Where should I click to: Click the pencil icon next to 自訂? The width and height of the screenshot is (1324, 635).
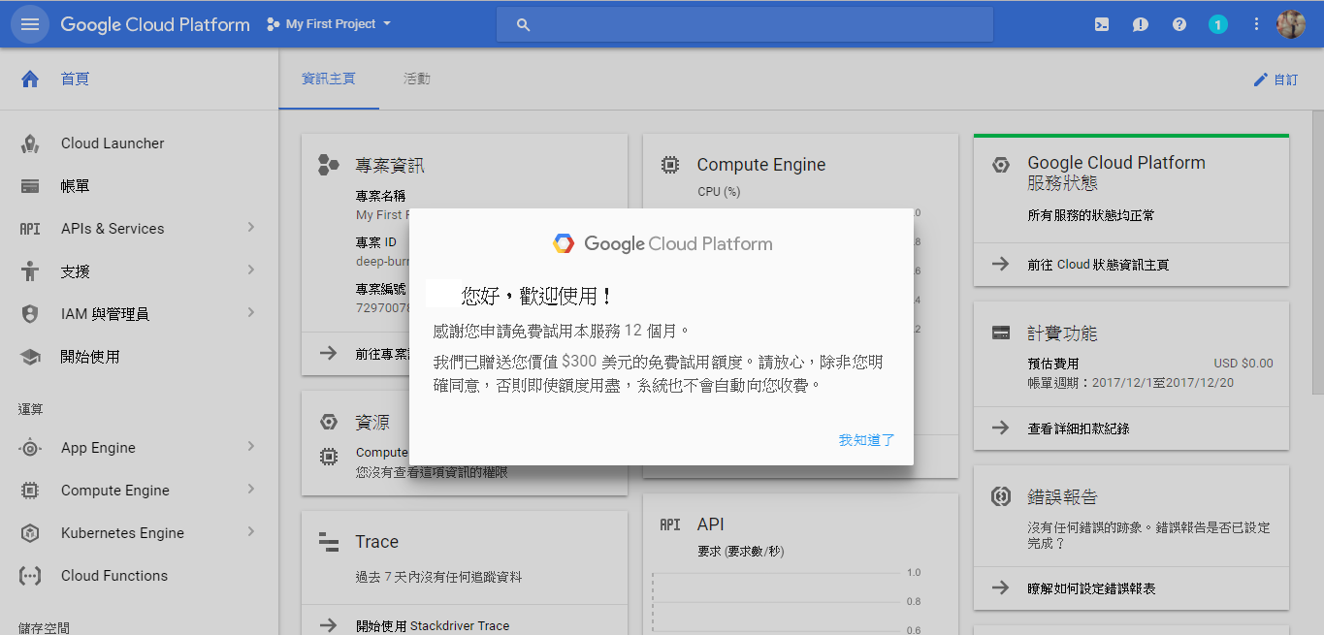click(x=1261, y=79)
